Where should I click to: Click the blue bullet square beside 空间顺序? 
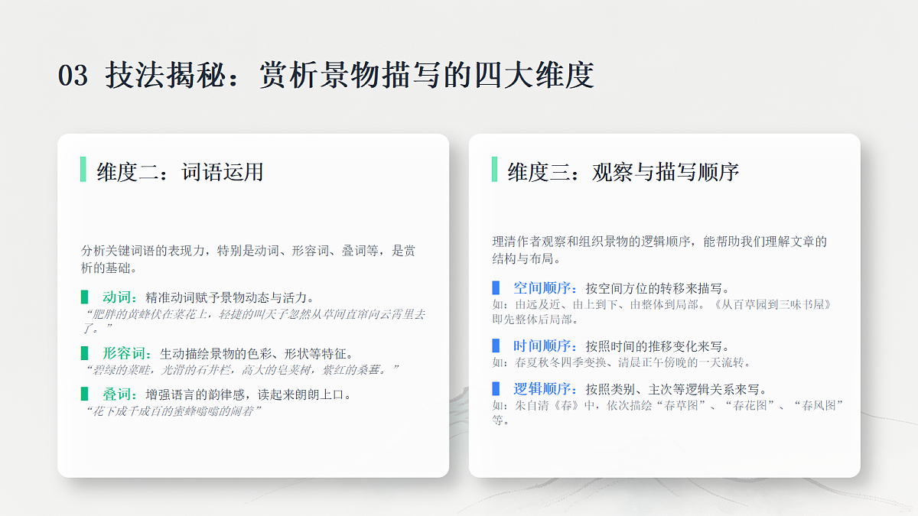click(x=496, y=288)
